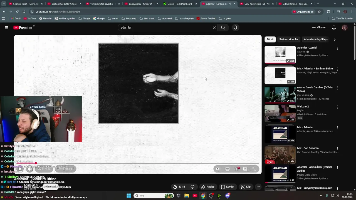Run search with the magnifier button
The width and height of the screenshot is (356, 200).
tap(223, 27)
